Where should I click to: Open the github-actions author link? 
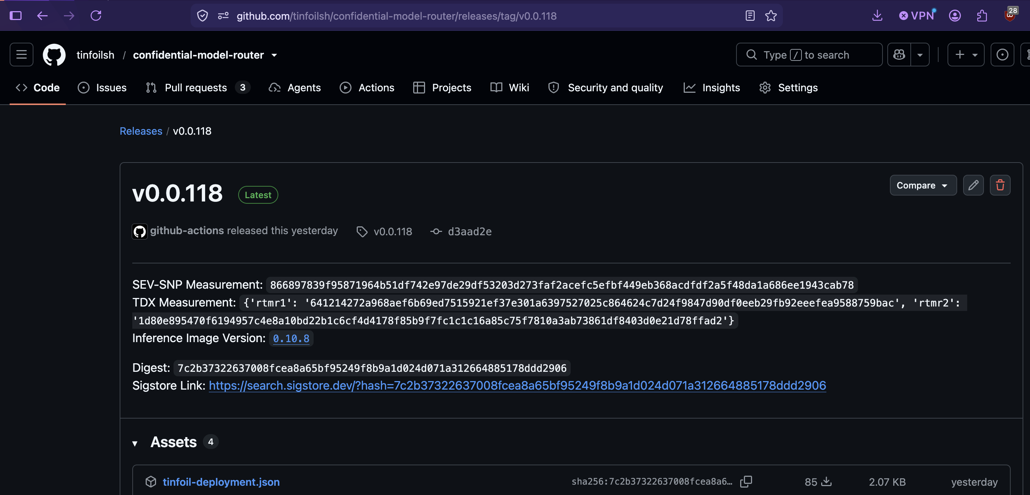click(187, 231)
